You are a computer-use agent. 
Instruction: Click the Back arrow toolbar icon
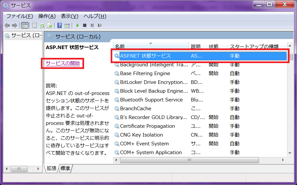click(x=7, y=25)
